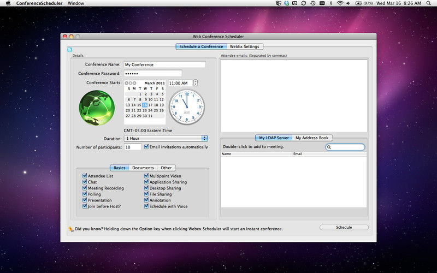437x273 pixels.
Task: Switch to the WebEx Settings tab
Action: click(244, 46)
